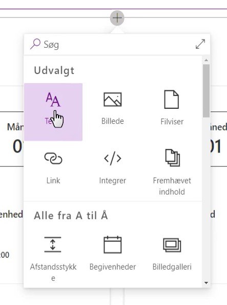Click the scrollbar up arrow
227x305 pixels.
tap(206, 60)
